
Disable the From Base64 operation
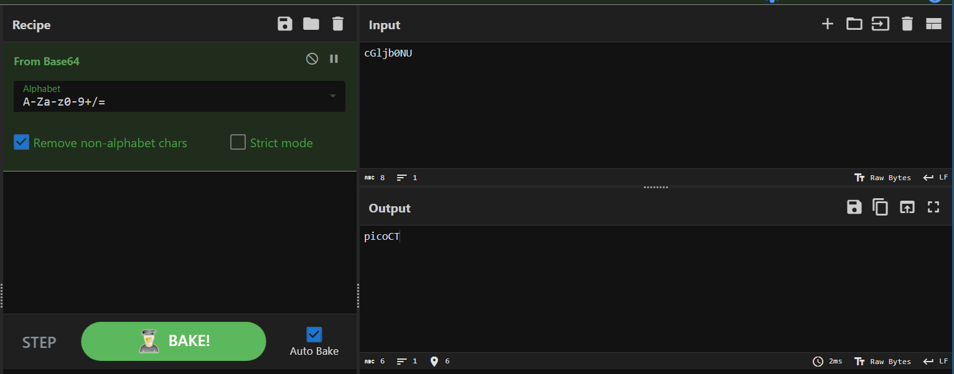click(312, 59)
